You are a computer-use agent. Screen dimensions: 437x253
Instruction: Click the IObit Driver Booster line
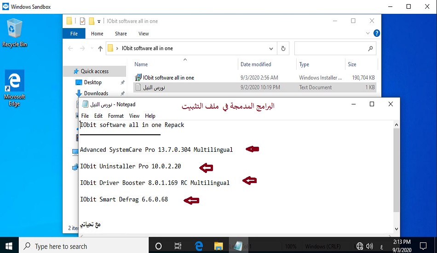[155, 183]
